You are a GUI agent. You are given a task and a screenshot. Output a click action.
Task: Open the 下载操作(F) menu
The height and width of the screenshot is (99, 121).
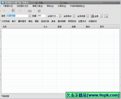tap(8, 6)
